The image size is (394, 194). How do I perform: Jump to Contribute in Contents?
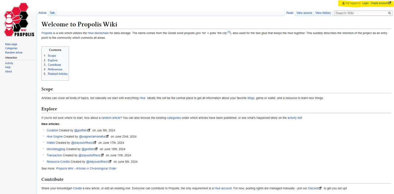(54, 65)
